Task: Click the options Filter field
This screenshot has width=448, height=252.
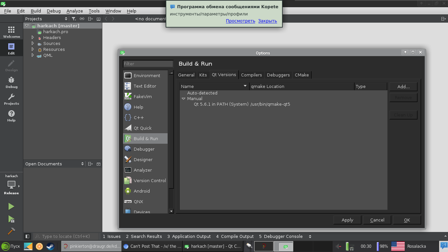Action: pyautogui.click(x=148, y=64)
